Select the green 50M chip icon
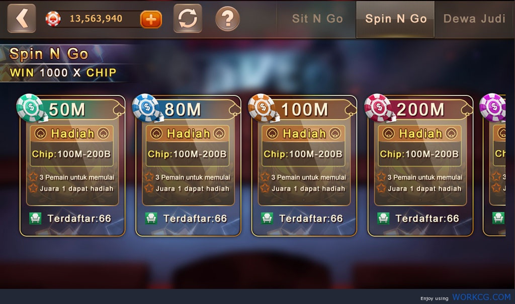Viewport: 515px width, 304px height. click(30, 108)
